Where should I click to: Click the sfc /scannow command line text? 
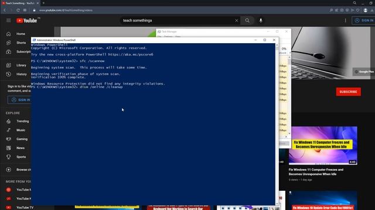pyautogui.click(x=92, y=61)
